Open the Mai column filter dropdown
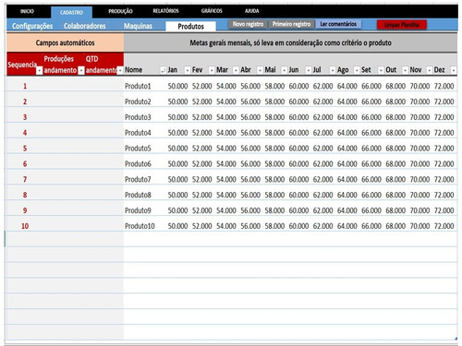 tap(284, 70)
